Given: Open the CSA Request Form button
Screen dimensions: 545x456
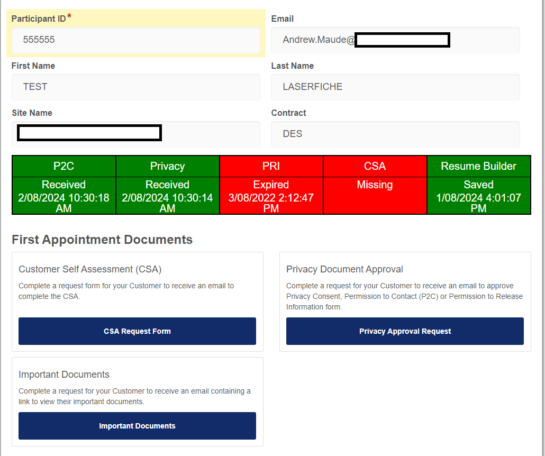Looking at the screenshot, I should (x=137, y=331).
